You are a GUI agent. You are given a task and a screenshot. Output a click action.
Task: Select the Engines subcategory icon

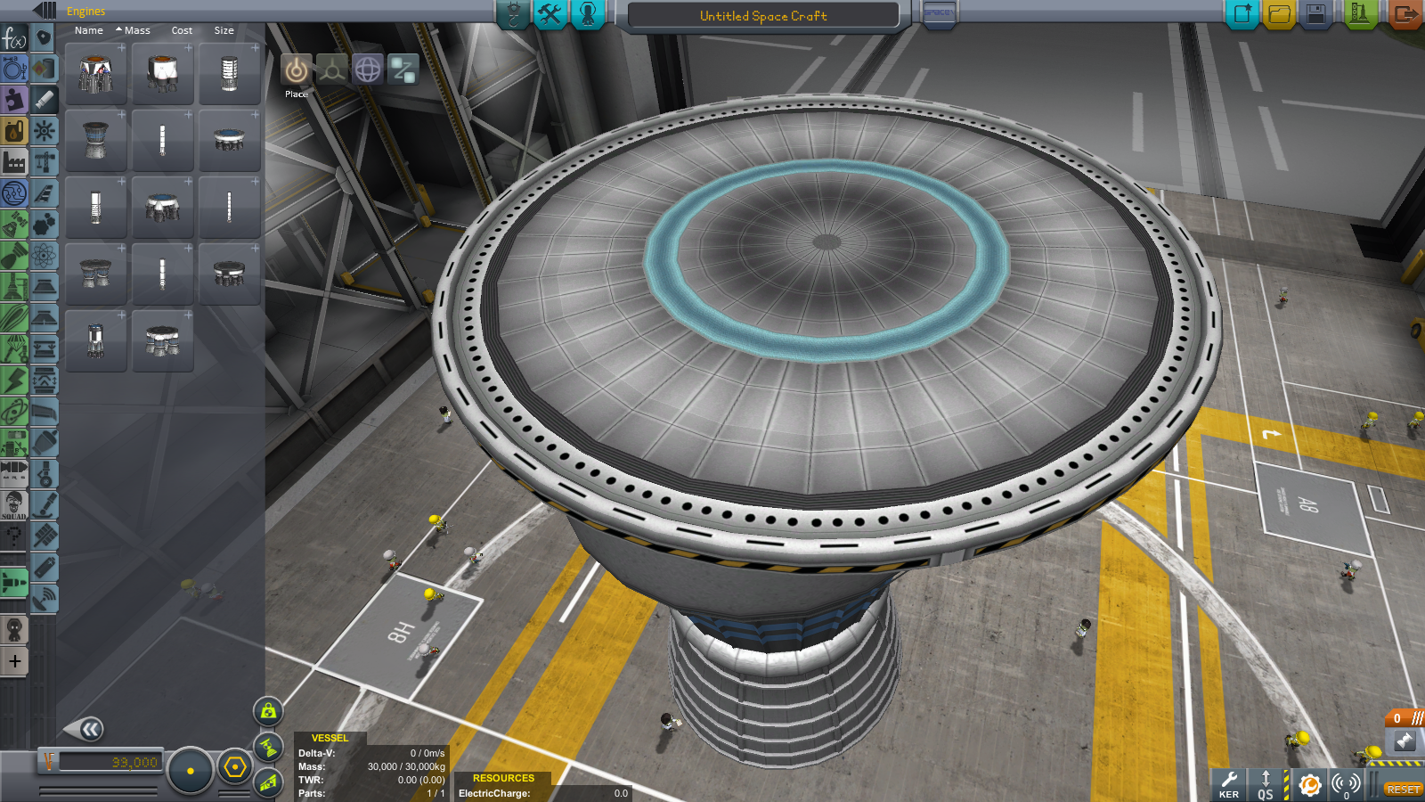pos(45,100)
